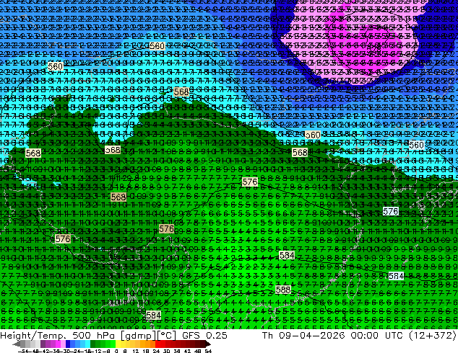This screenshot has height=353, width=458.
Task: Click the dark brown right arrow end of legend
Action: (x=208, y=344)
